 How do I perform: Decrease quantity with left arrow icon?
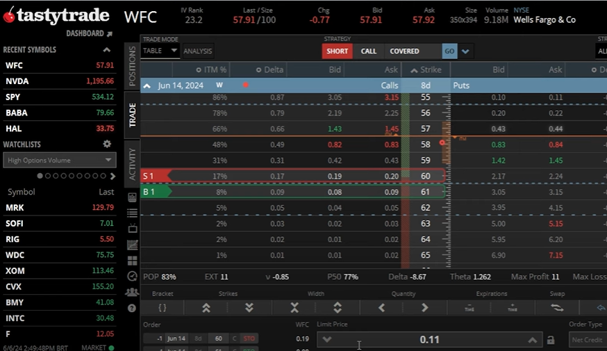[x=381, y=307]
